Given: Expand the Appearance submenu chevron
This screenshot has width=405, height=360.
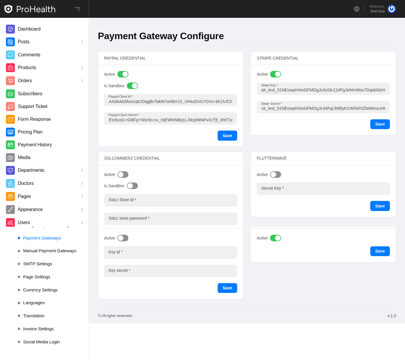Looking at the screenshot, I should (82, 210).
